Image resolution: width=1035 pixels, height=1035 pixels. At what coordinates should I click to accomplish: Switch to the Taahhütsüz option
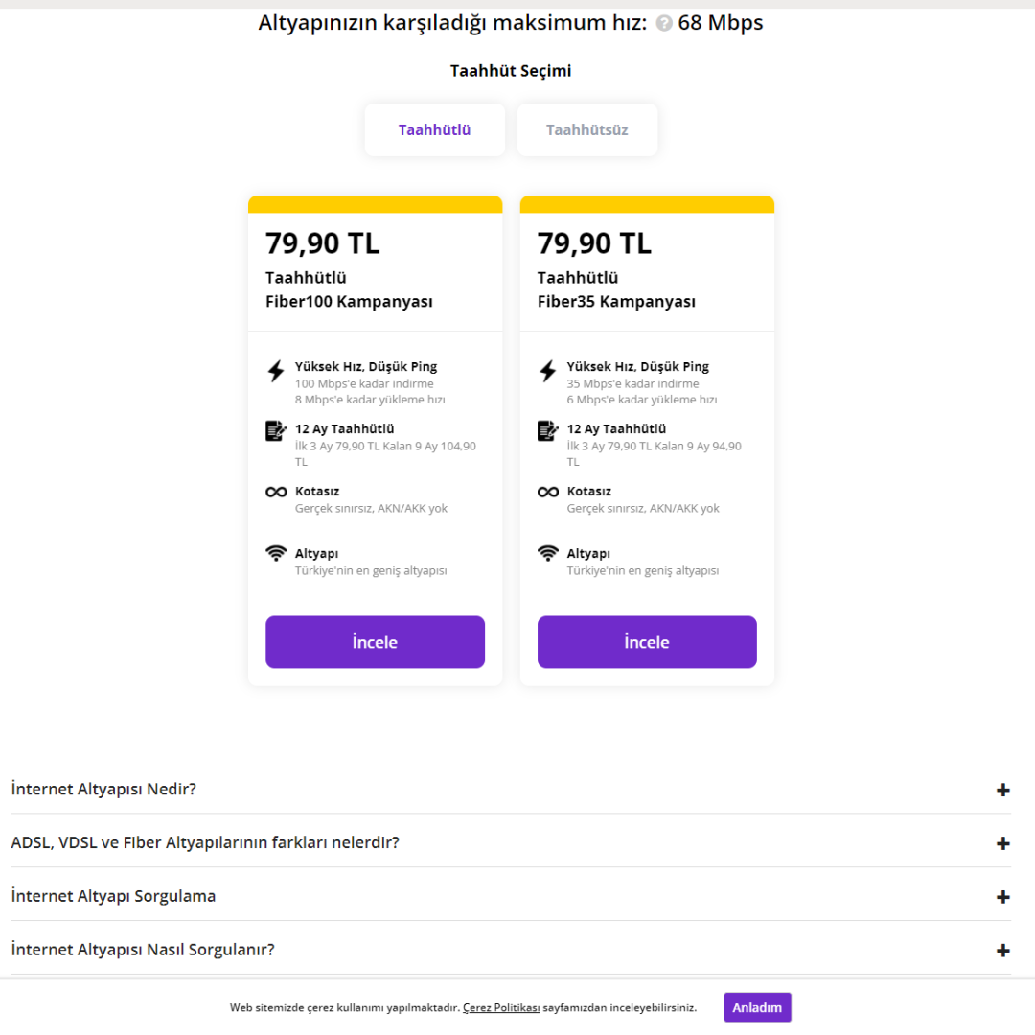(x=587, y=130)
